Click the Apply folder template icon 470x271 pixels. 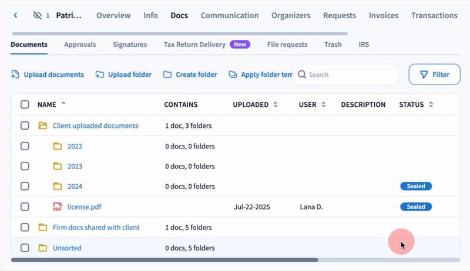(x=233, y=74)
